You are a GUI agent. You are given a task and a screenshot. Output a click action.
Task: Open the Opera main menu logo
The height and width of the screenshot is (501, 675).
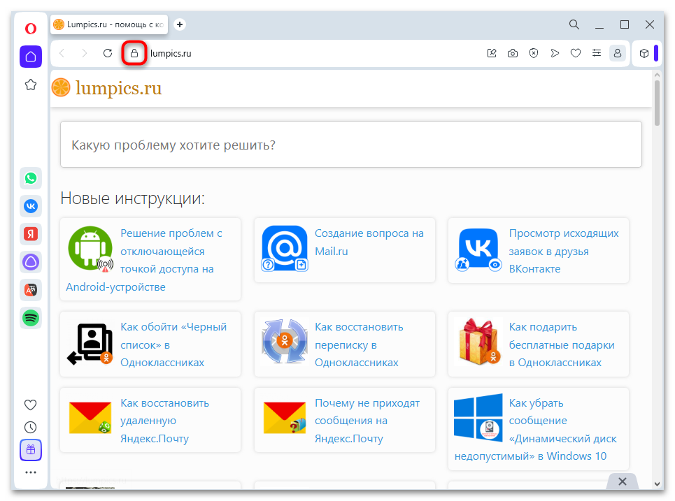[31, 29]
